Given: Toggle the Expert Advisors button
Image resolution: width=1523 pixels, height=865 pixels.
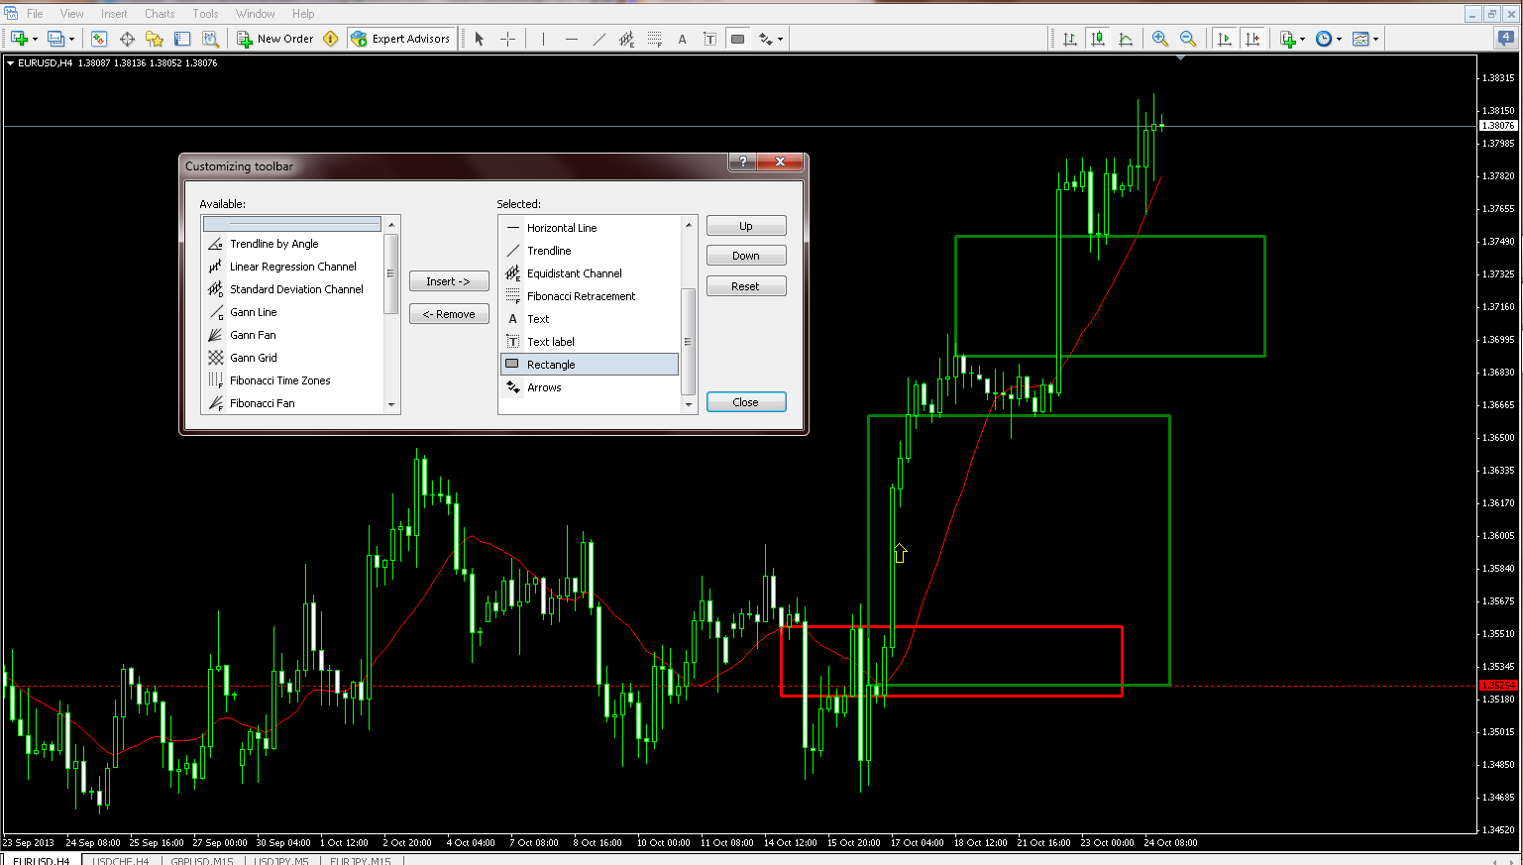Looking at the screenshot, I should 400,39.
